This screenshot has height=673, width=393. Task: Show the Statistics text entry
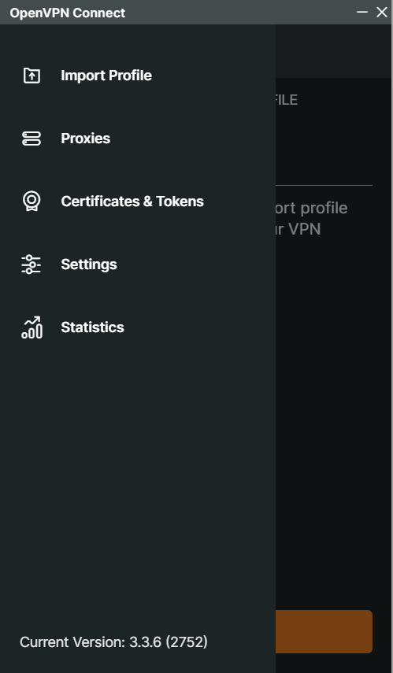(92, 327)
